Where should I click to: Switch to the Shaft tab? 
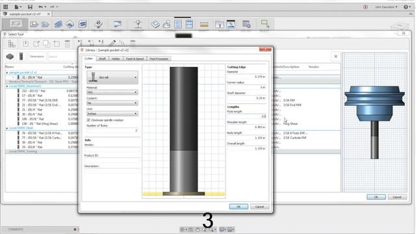pyautogui.click(x=103, y=58)
